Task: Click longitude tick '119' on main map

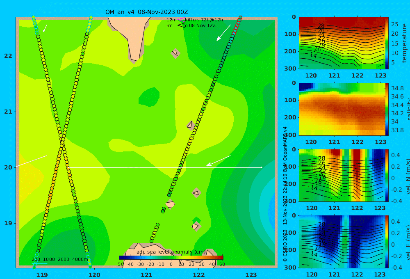Action: [42, 275]
